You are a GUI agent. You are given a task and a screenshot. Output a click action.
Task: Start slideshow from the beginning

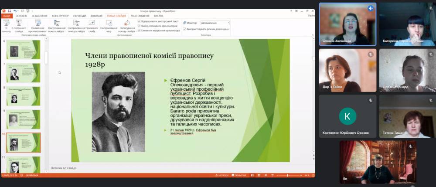6,25
